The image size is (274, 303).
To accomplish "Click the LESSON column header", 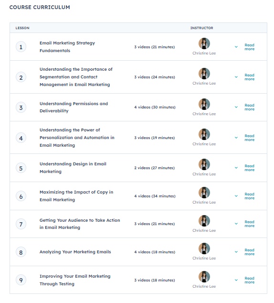I will (x=22, y=28).
